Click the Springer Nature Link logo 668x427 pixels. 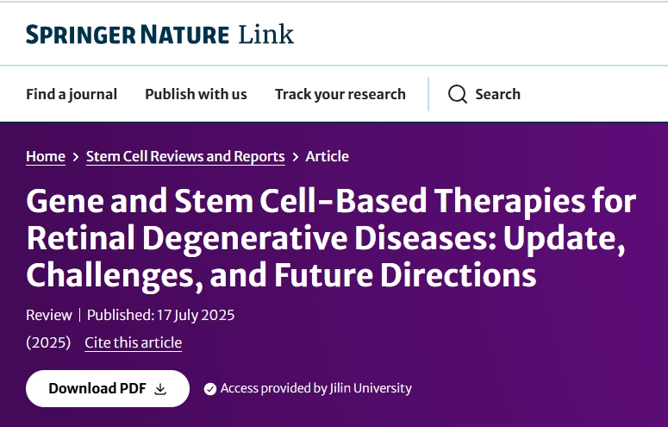click(159, 35)
